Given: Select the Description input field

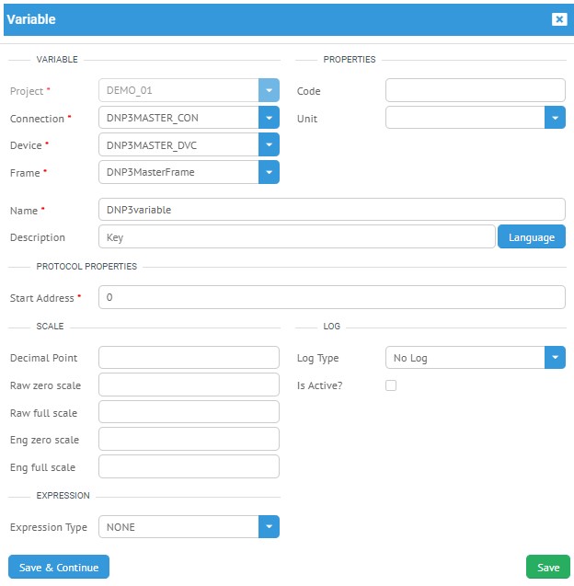Looking at the screenshot, I should coord(296,237).
